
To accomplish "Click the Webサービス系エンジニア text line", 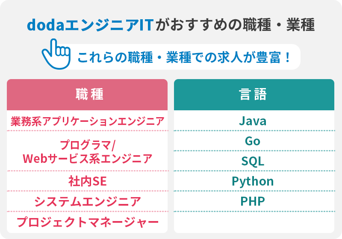I will point(87,159).
